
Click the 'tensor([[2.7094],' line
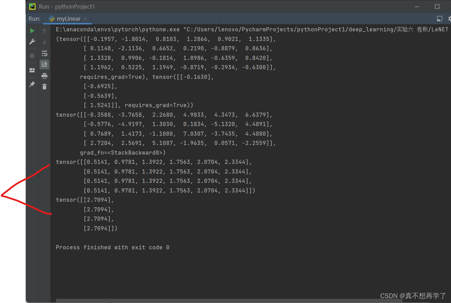pos(85,200)
